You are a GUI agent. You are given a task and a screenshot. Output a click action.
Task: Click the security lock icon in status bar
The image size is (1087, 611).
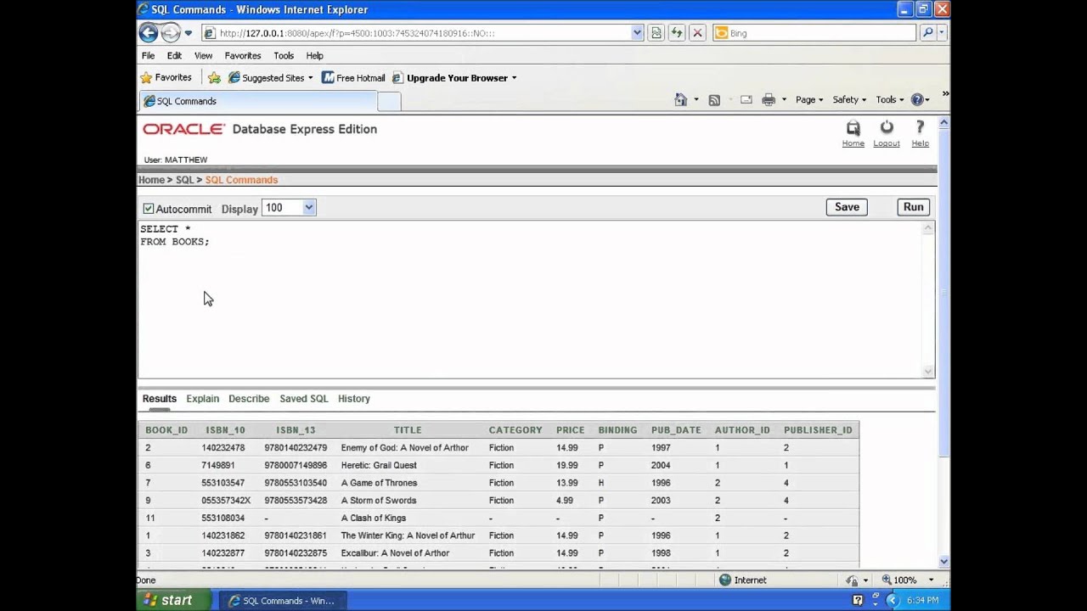pos(852,580)
